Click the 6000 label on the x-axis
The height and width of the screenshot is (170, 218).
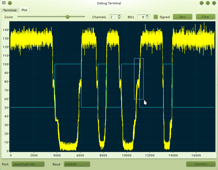coord(80,155)
